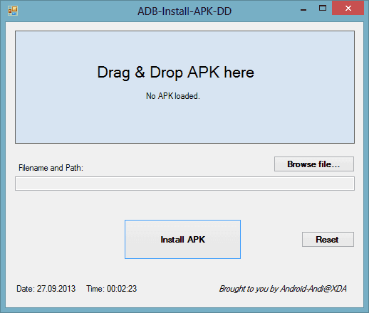Minimize the ADB-Install-APK-DD window
The width and height of the screenshot is (369, 313).
point(303,9)
